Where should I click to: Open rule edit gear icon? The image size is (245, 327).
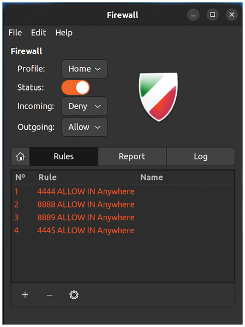pos(74,295)
